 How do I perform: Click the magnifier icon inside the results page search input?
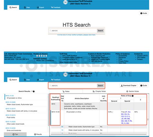point(51,86)
